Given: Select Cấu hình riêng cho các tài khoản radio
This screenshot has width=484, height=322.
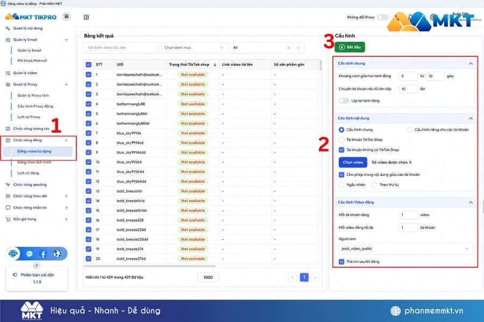Looking at the screenshot, I should pos(410,130).
